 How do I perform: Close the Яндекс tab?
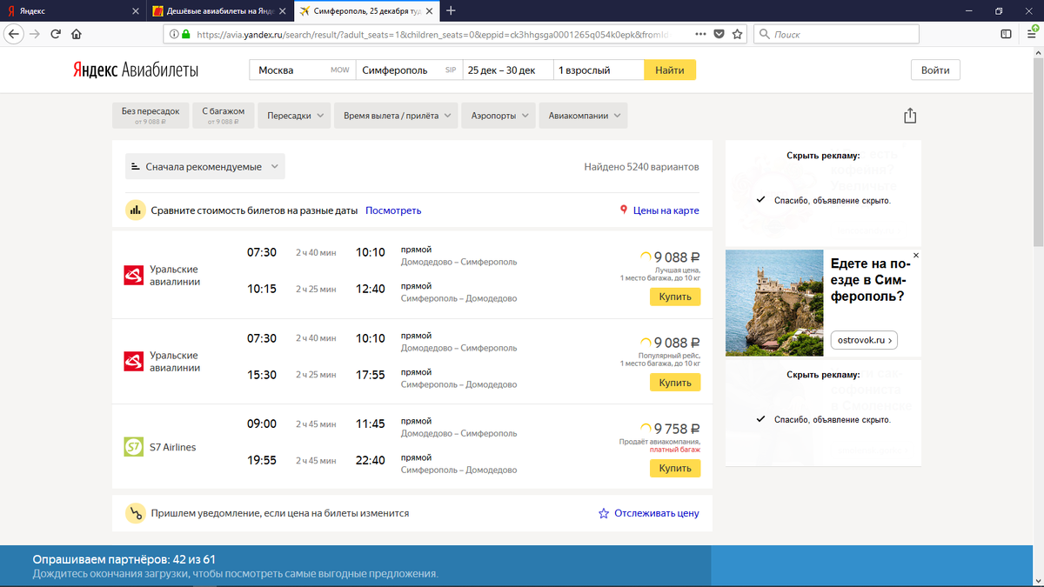(136, 11)
